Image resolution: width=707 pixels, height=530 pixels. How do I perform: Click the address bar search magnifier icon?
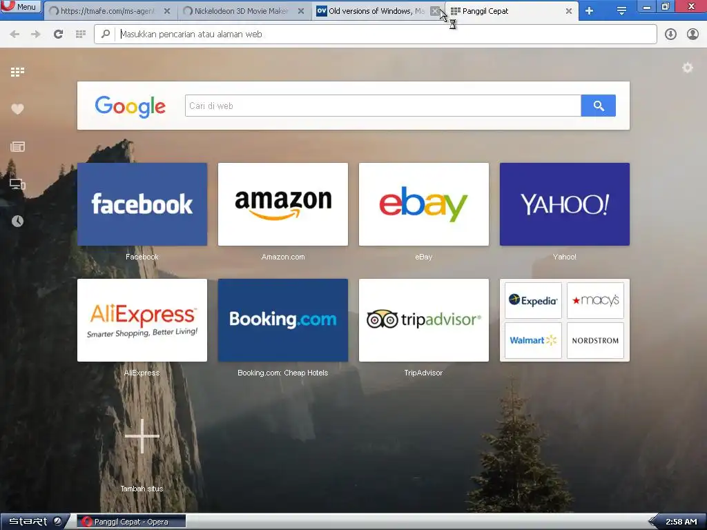(106, 34)
